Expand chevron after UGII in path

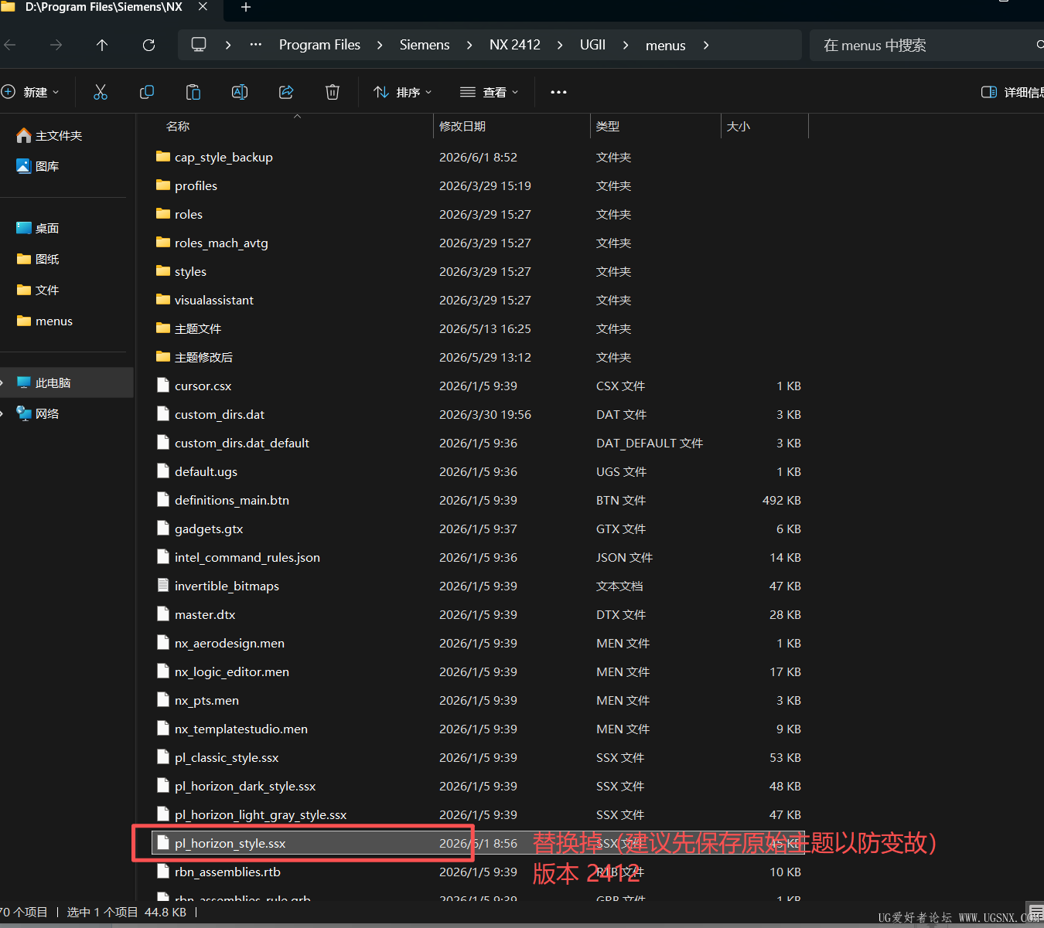[626, 45]
